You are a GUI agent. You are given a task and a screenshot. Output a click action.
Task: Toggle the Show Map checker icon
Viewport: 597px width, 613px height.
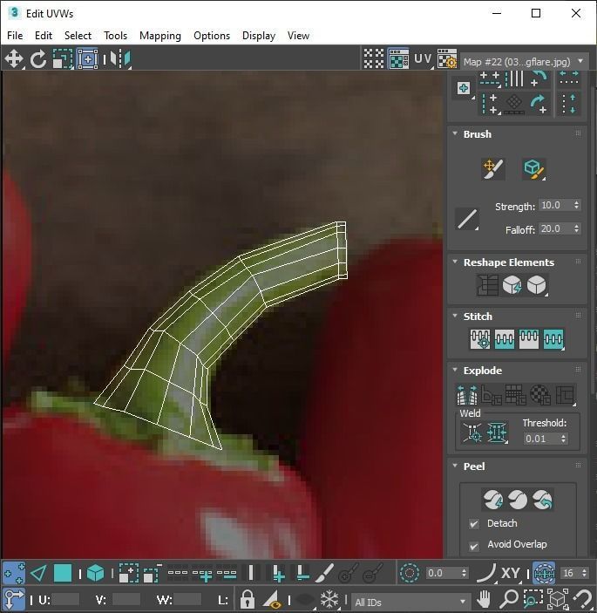pos(398,59)
